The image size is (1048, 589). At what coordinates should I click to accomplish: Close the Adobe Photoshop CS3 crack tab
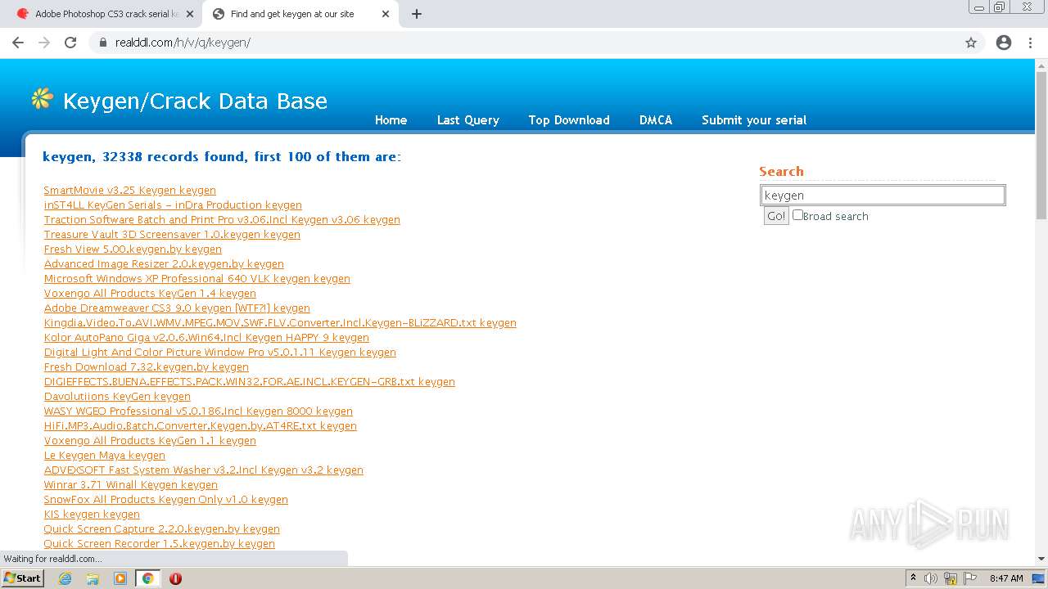[x=190, y=14]
